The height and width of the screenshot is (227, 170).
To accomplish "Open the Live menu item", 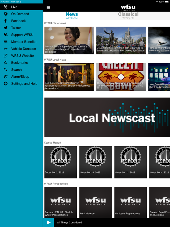I will [x=22, y=7].
